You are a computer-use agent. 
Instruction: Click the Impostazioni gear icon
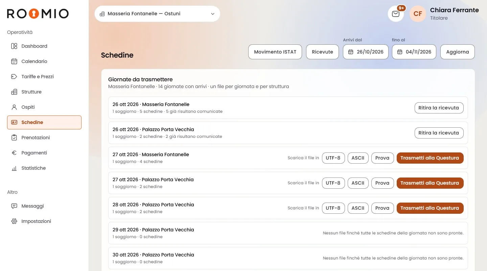coord(14,221)
